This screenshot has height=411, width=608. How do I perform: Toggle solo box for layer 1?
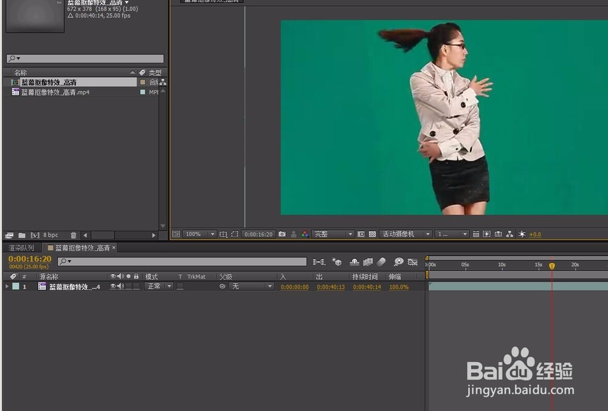128,287
